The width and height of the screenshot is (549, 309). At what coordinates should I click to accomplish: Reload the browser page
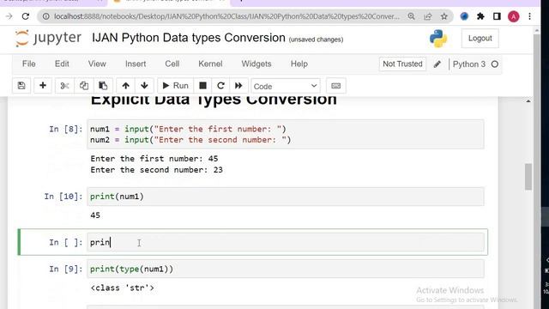26,16
